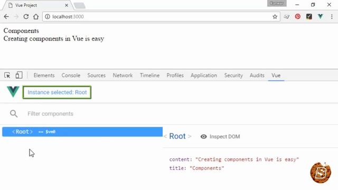The image size is (338, 190).
Task: Click Inspect DOM
Action: (x=224, y=137)
